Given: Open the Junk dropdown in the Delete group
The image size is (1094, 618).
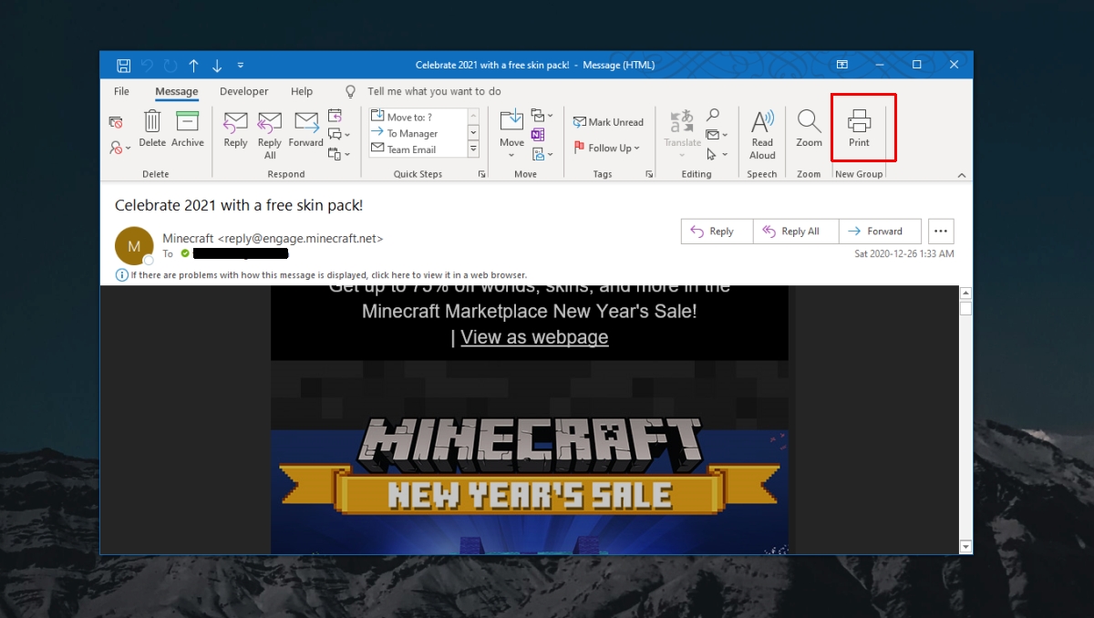Looking at the screenshot, I should pos(119,146).
